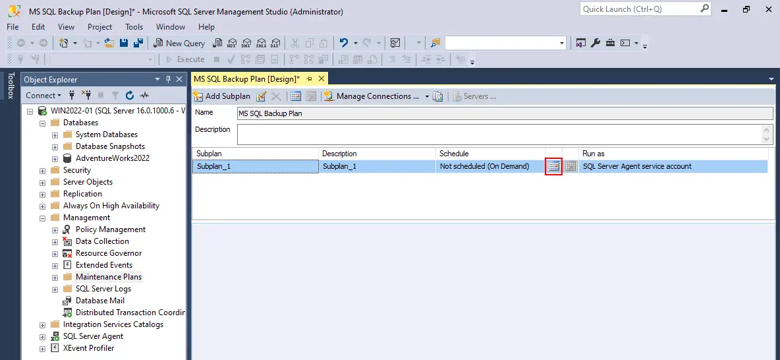The image size is (780, 360).
Task: Open a new MDX query
Action: pyautogui.click(x=232, y=44)
